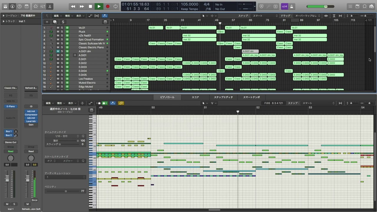Open the スナップ スマート dropdown in tracks area
Viewport: 377px width, 212px height.
[x=265, y=16]
